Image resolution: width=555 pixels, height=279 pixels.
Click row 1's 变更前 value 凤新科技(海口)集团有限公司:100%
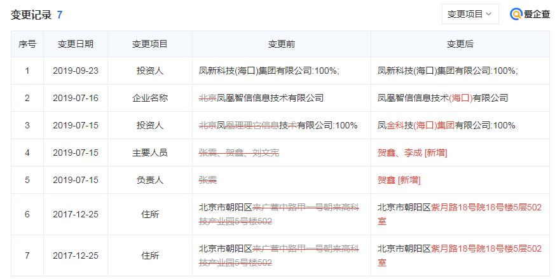(x=269, y=71)
